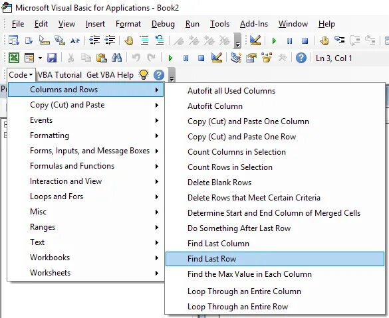Open the Properties Window icon
The width and height of the screenshot is (389, 318).
[x=251, y=58]
